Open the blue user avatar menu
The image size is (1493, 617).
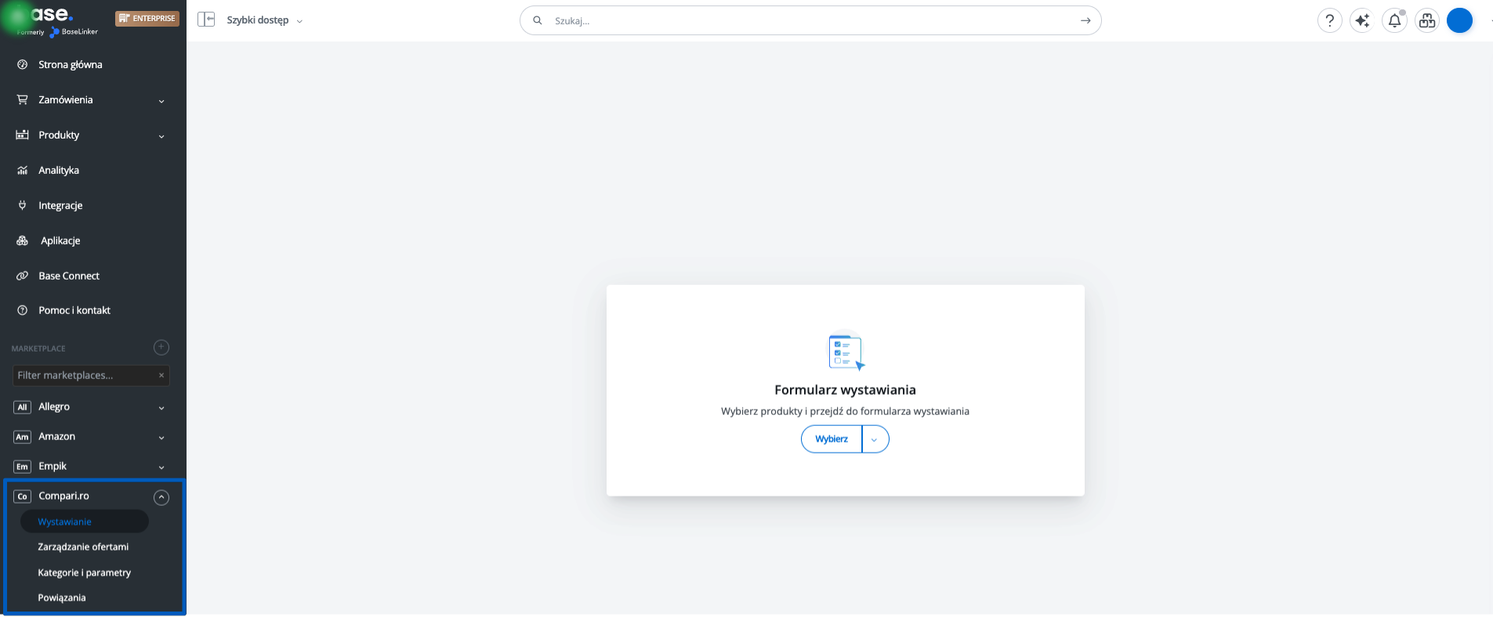tap(1459, 20)
